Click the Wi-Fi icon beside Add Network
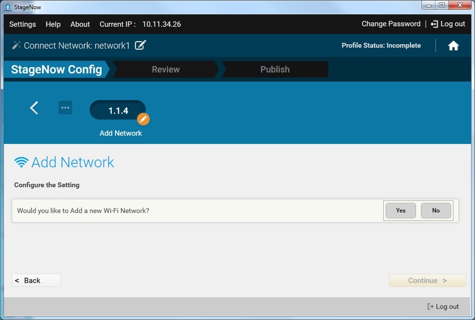The height and width of the screenshot is (320, 475). point(21,162)
